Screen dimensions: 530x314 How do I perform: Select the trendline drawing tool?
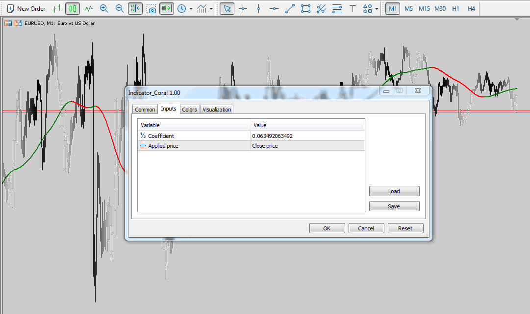pyautogui.click(x=290, y=8)
